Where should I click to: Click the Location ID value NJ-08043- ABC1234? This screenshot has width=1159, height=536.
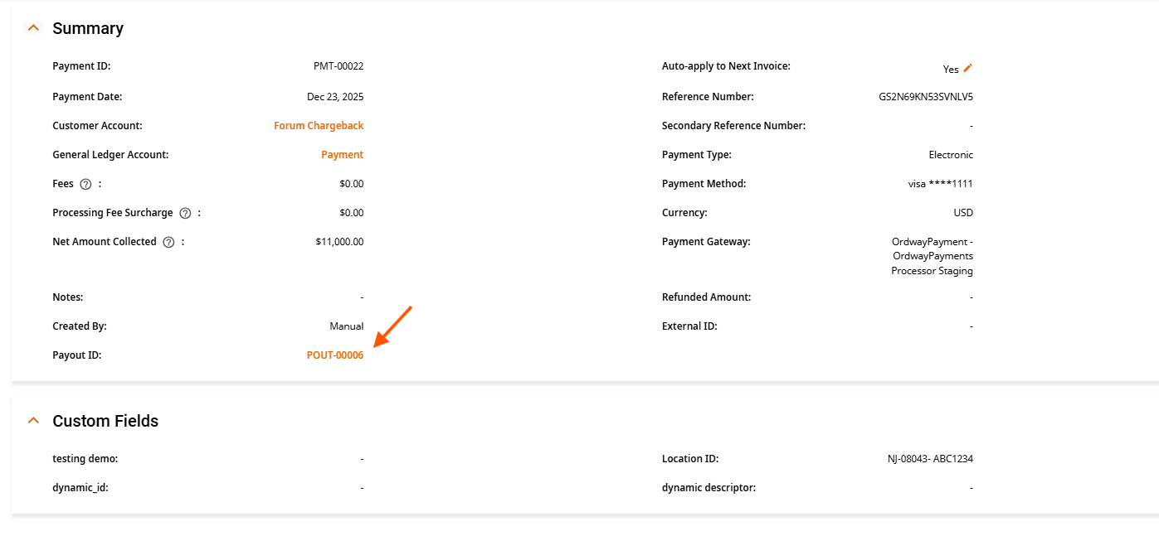(x=930, y=459)
